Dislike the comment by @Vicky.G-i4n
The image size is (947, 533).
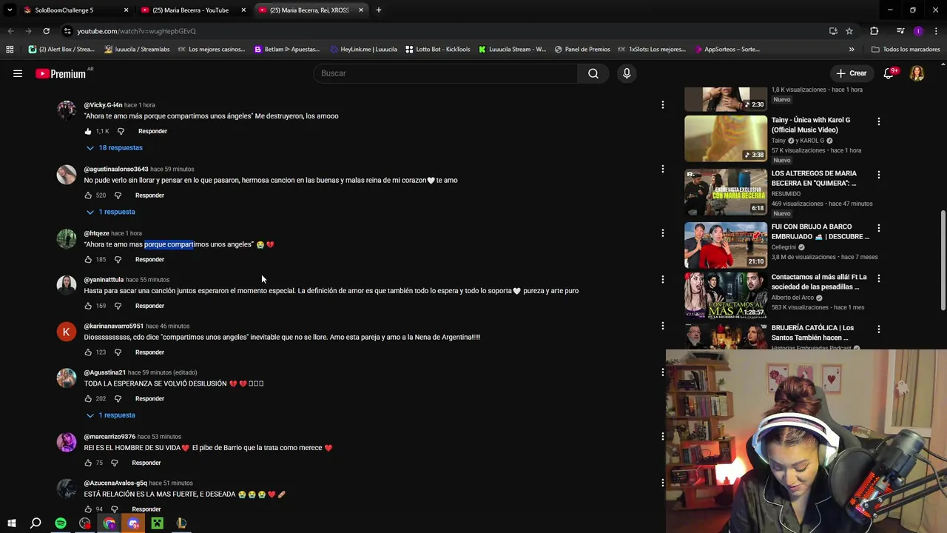(x=121, y=131)
